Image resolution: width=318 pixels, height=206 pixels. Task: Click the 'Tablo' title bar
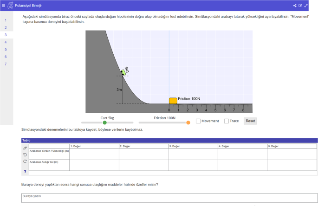pyautogui.click(x=169, y=140)
